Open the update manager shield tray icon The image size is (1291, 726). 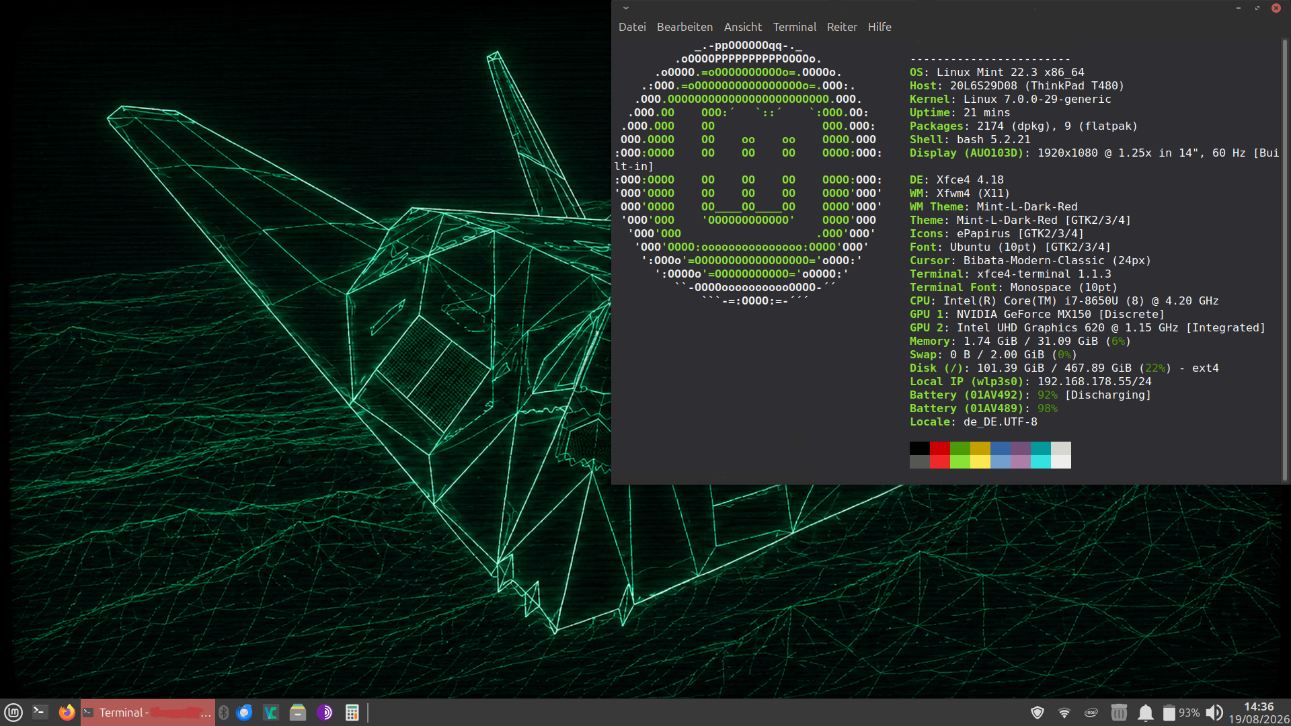click(x=1038, y=713)
